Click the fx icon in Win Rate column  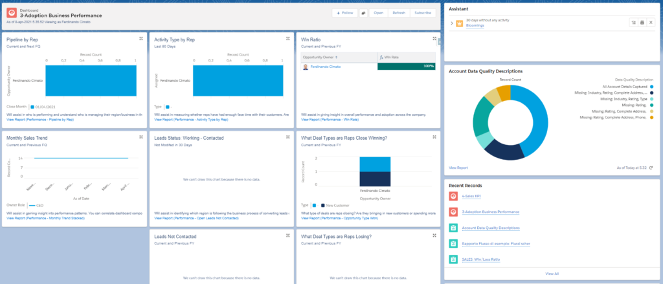[x=381, y=57]
